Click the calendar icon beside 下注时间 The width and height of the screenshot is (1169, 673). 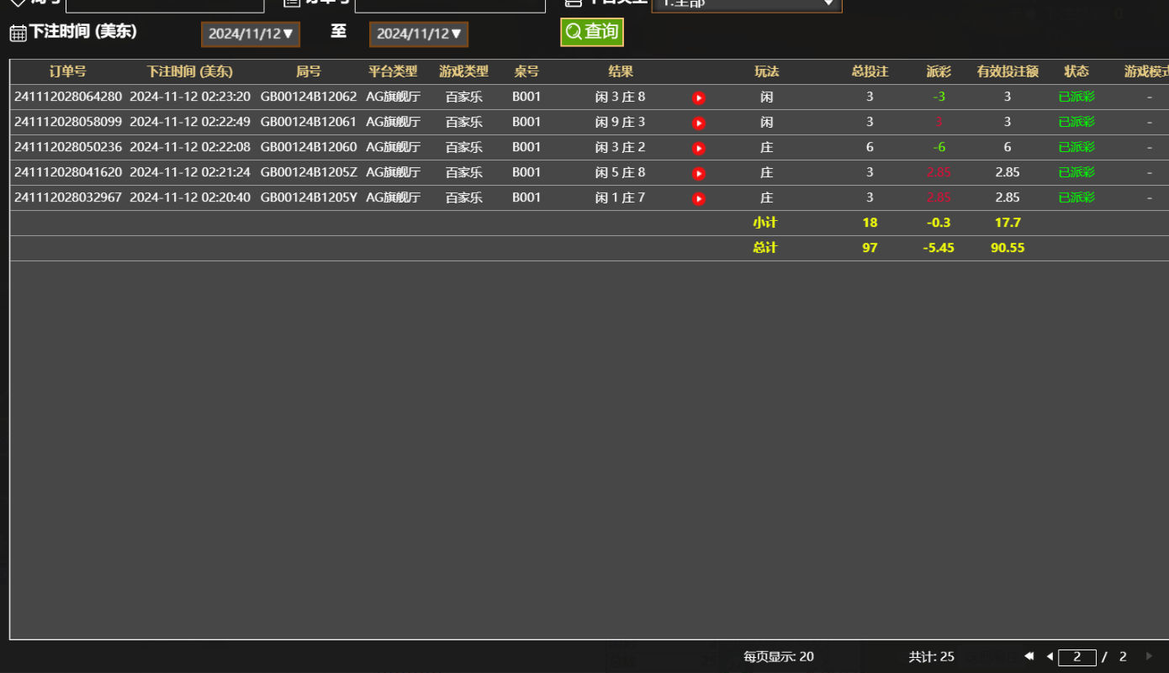point(18,34)
